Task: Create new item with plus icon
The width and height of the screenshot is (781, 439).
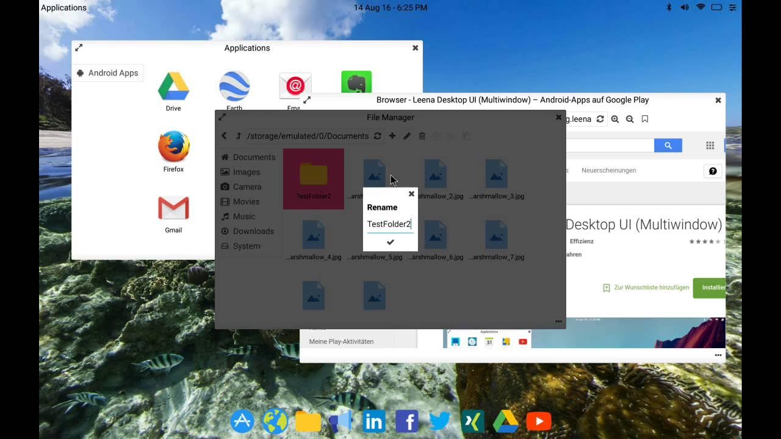Action: click(x=392, y=136)
